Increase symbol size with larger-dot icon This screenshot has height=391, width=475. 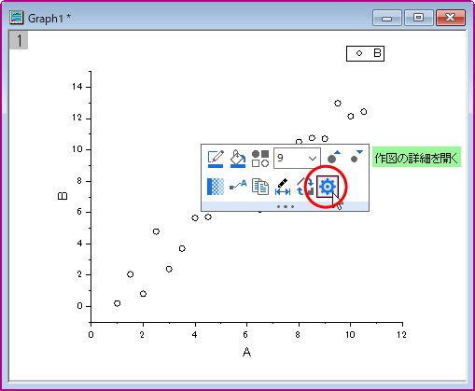click(334, 158)
